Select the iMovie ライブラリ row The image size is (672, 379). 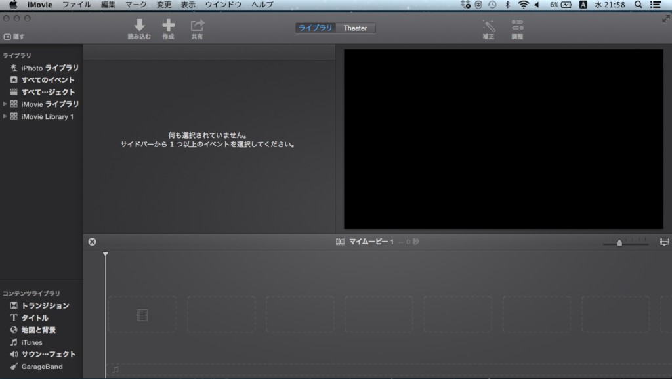pos(41,104)
